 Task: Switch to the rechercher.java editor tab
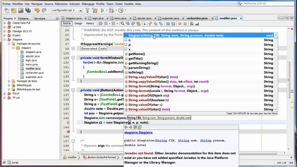point(197,19)
